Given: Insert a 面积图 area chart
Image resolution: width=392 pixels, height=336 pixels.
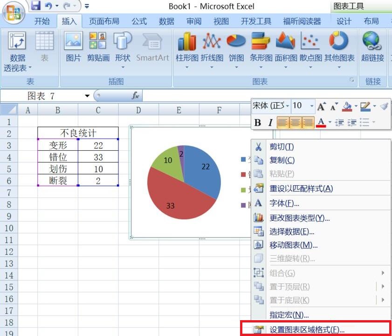Looking at the screenshot, I should tap(286, 50).
